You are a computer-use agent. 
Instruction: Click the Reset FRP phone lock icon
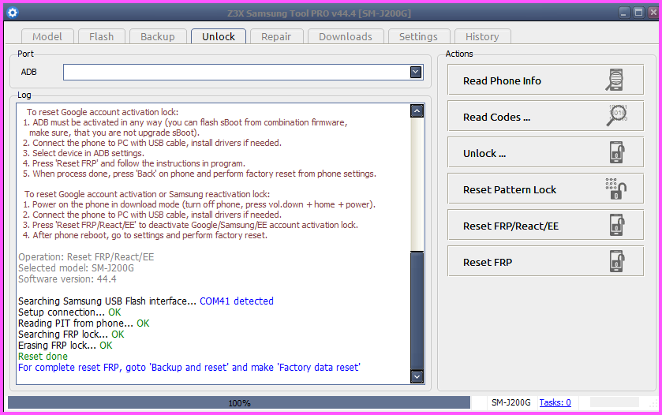pos(617,261)
